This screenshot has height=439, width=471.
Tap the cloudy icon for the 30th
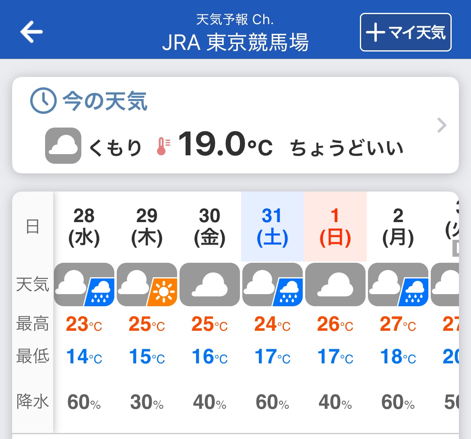click(x=210, y=284)
